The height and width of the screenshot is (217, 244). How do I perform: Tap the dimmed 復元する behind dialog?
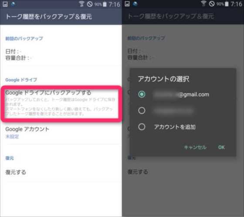(x=138, y=172)
